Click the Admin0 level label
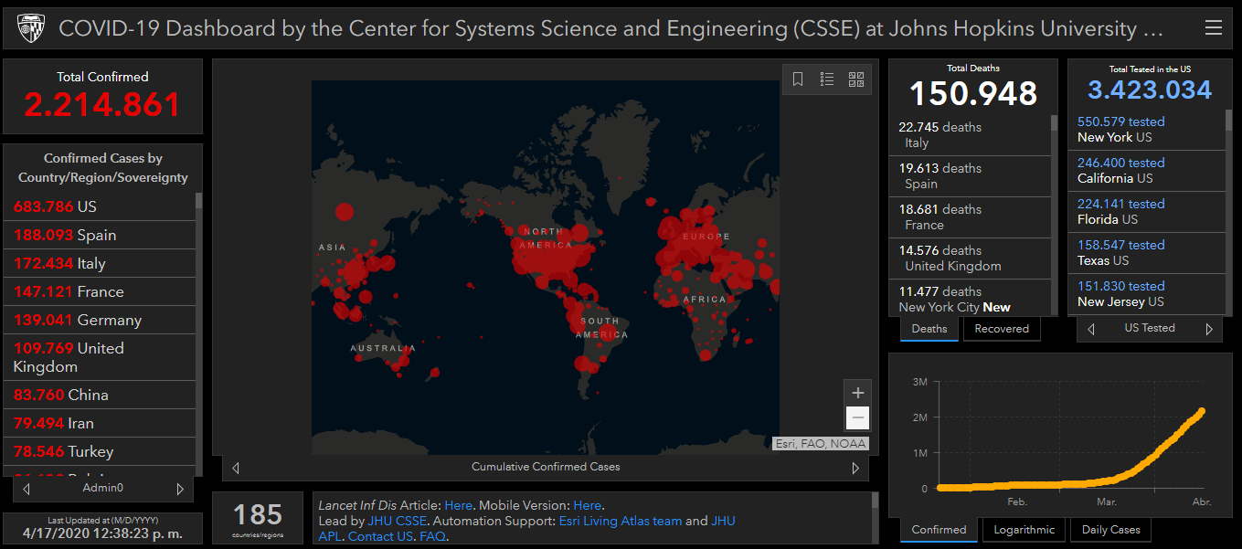 (x=103, y=488)
